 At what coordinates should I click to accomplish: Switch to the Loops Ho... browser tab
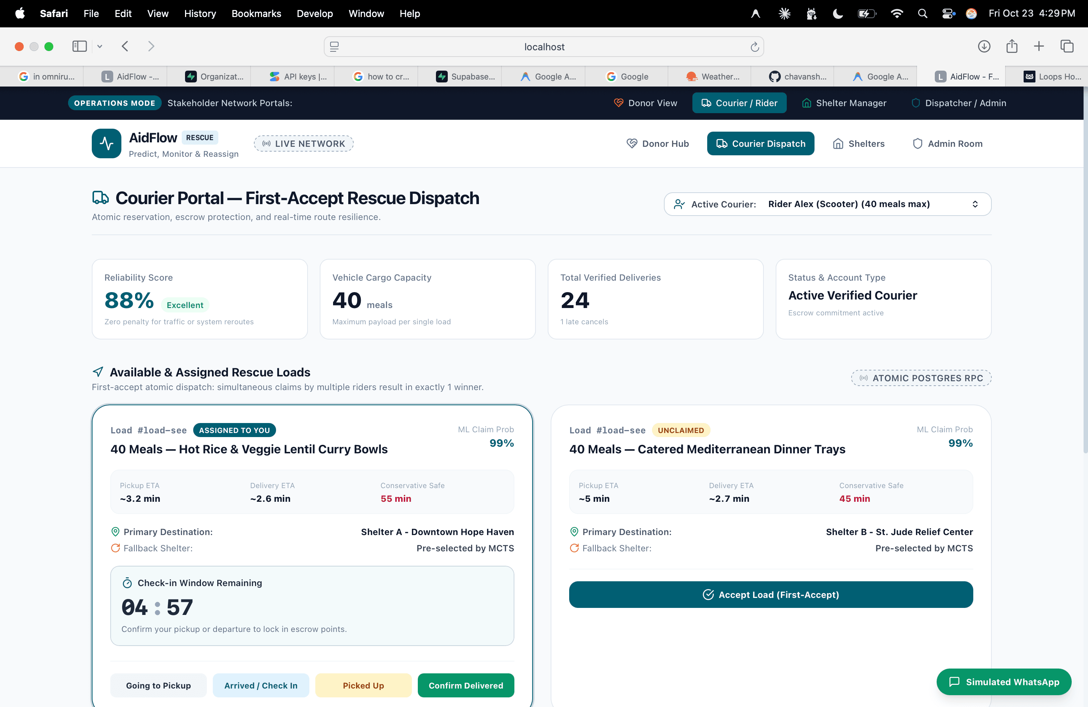pyautogui.click(x=1051, y=76)
